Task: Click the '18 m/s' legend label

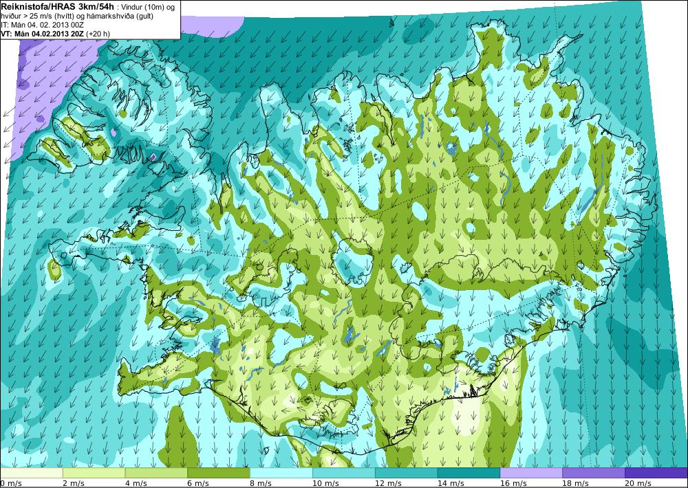Action: 575,483
